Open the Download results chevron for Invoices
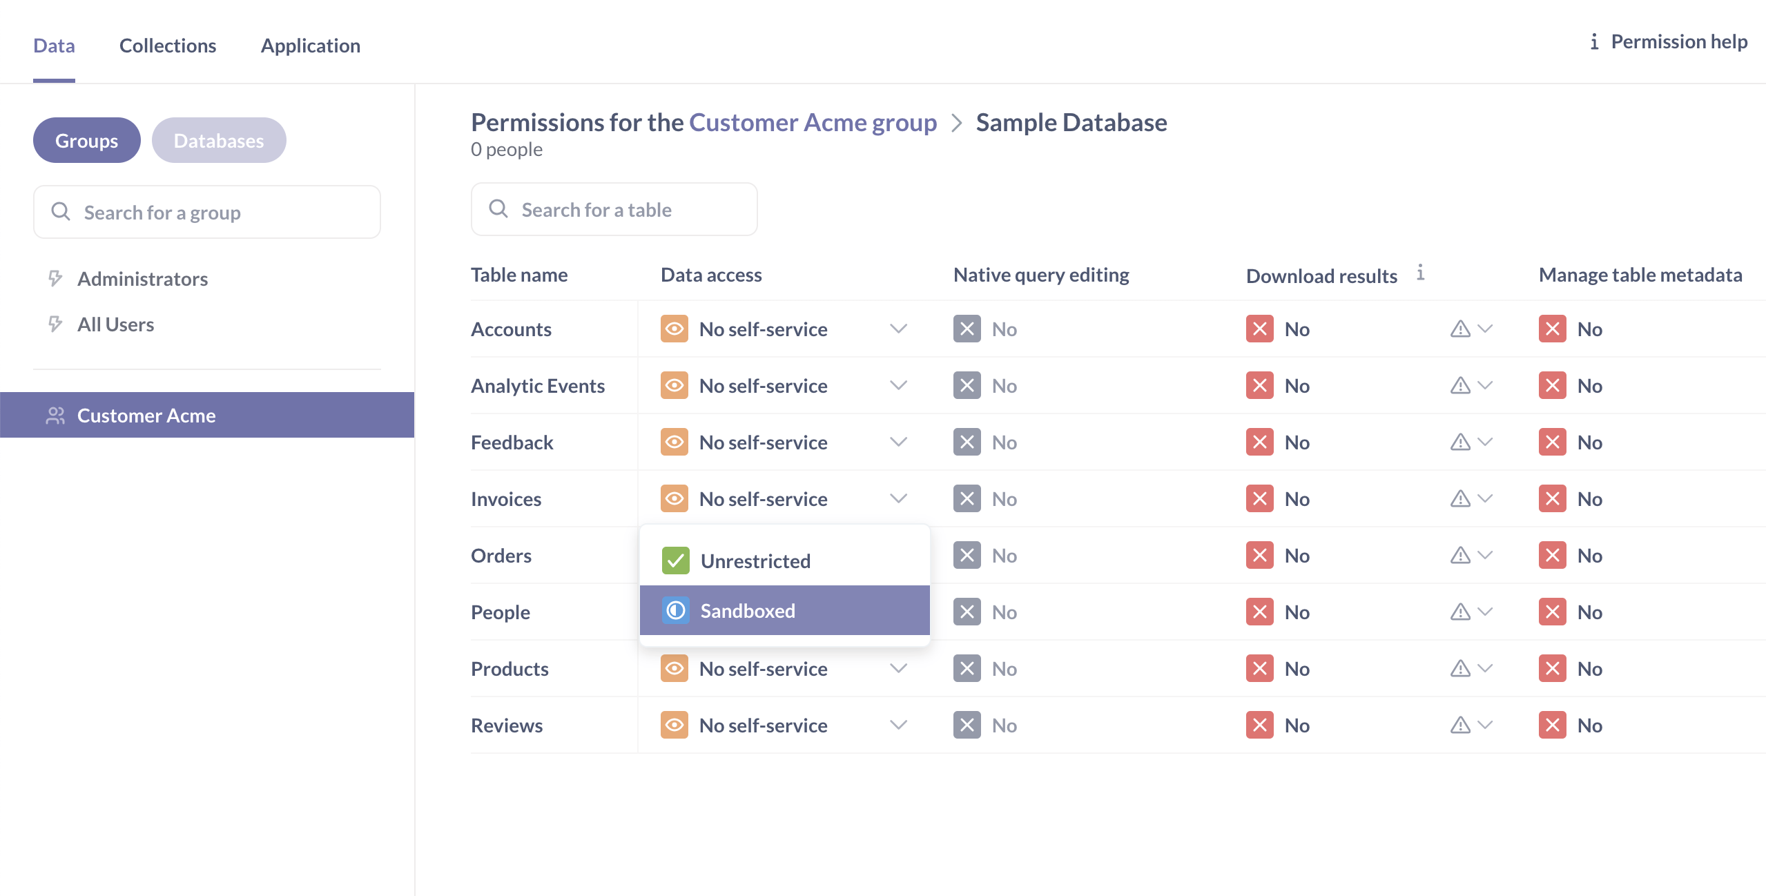 [x=1485, y=499]
